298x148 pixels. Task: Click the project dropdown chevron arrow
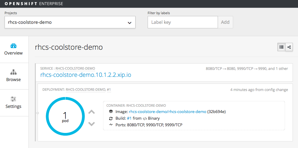click(x=129, y=23)
